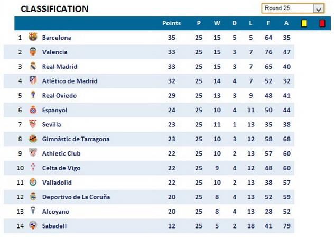This screenshot has height=237, width=334.
Task: Click the Sabadell club crest icon
Action: tap(33, 226)
